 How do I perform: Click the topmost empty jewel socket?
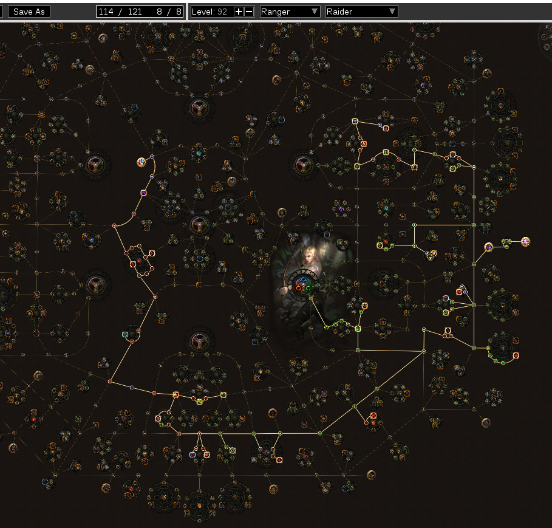pos(197,109)
